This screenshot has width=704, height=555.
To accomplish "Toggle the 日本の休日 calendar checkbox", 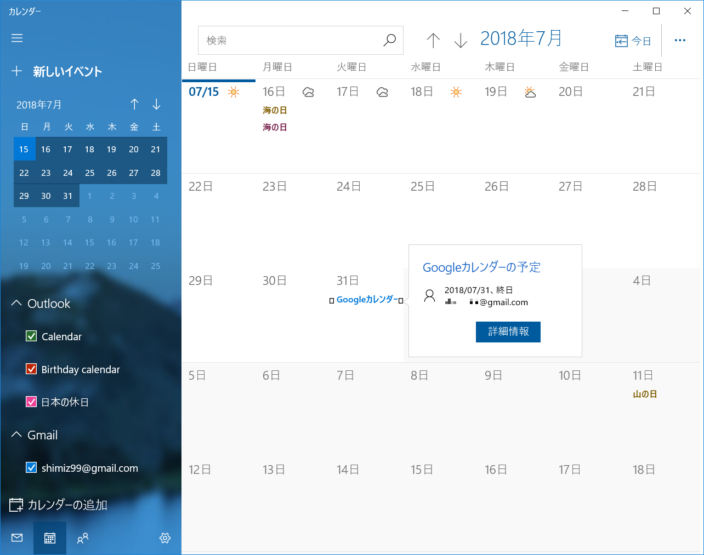I will pyautogui.click(x=31, y=402).
